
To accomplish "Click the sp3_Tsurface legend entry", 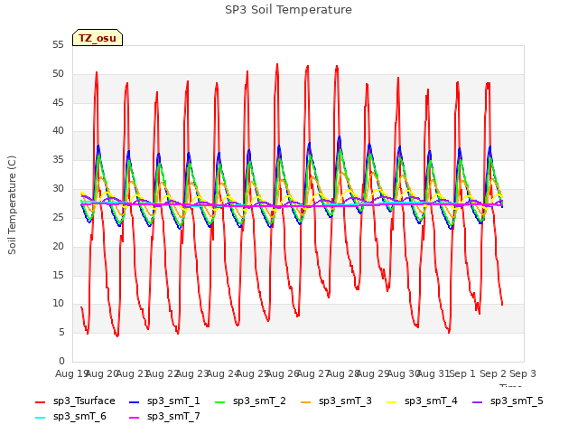I will [x=75, y=401].
